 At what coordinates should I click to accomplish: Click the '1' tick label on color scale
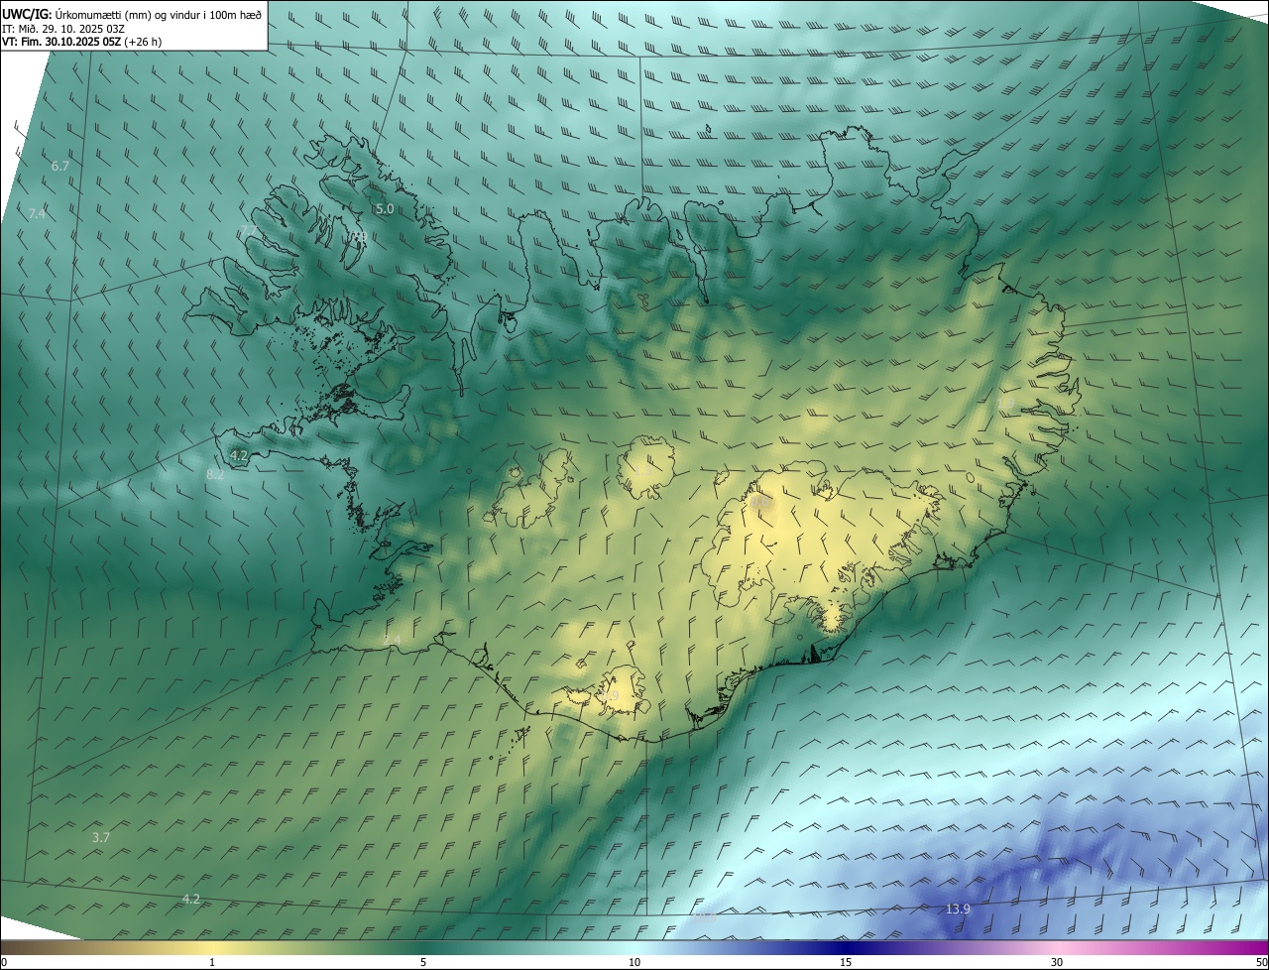point(212,963)
